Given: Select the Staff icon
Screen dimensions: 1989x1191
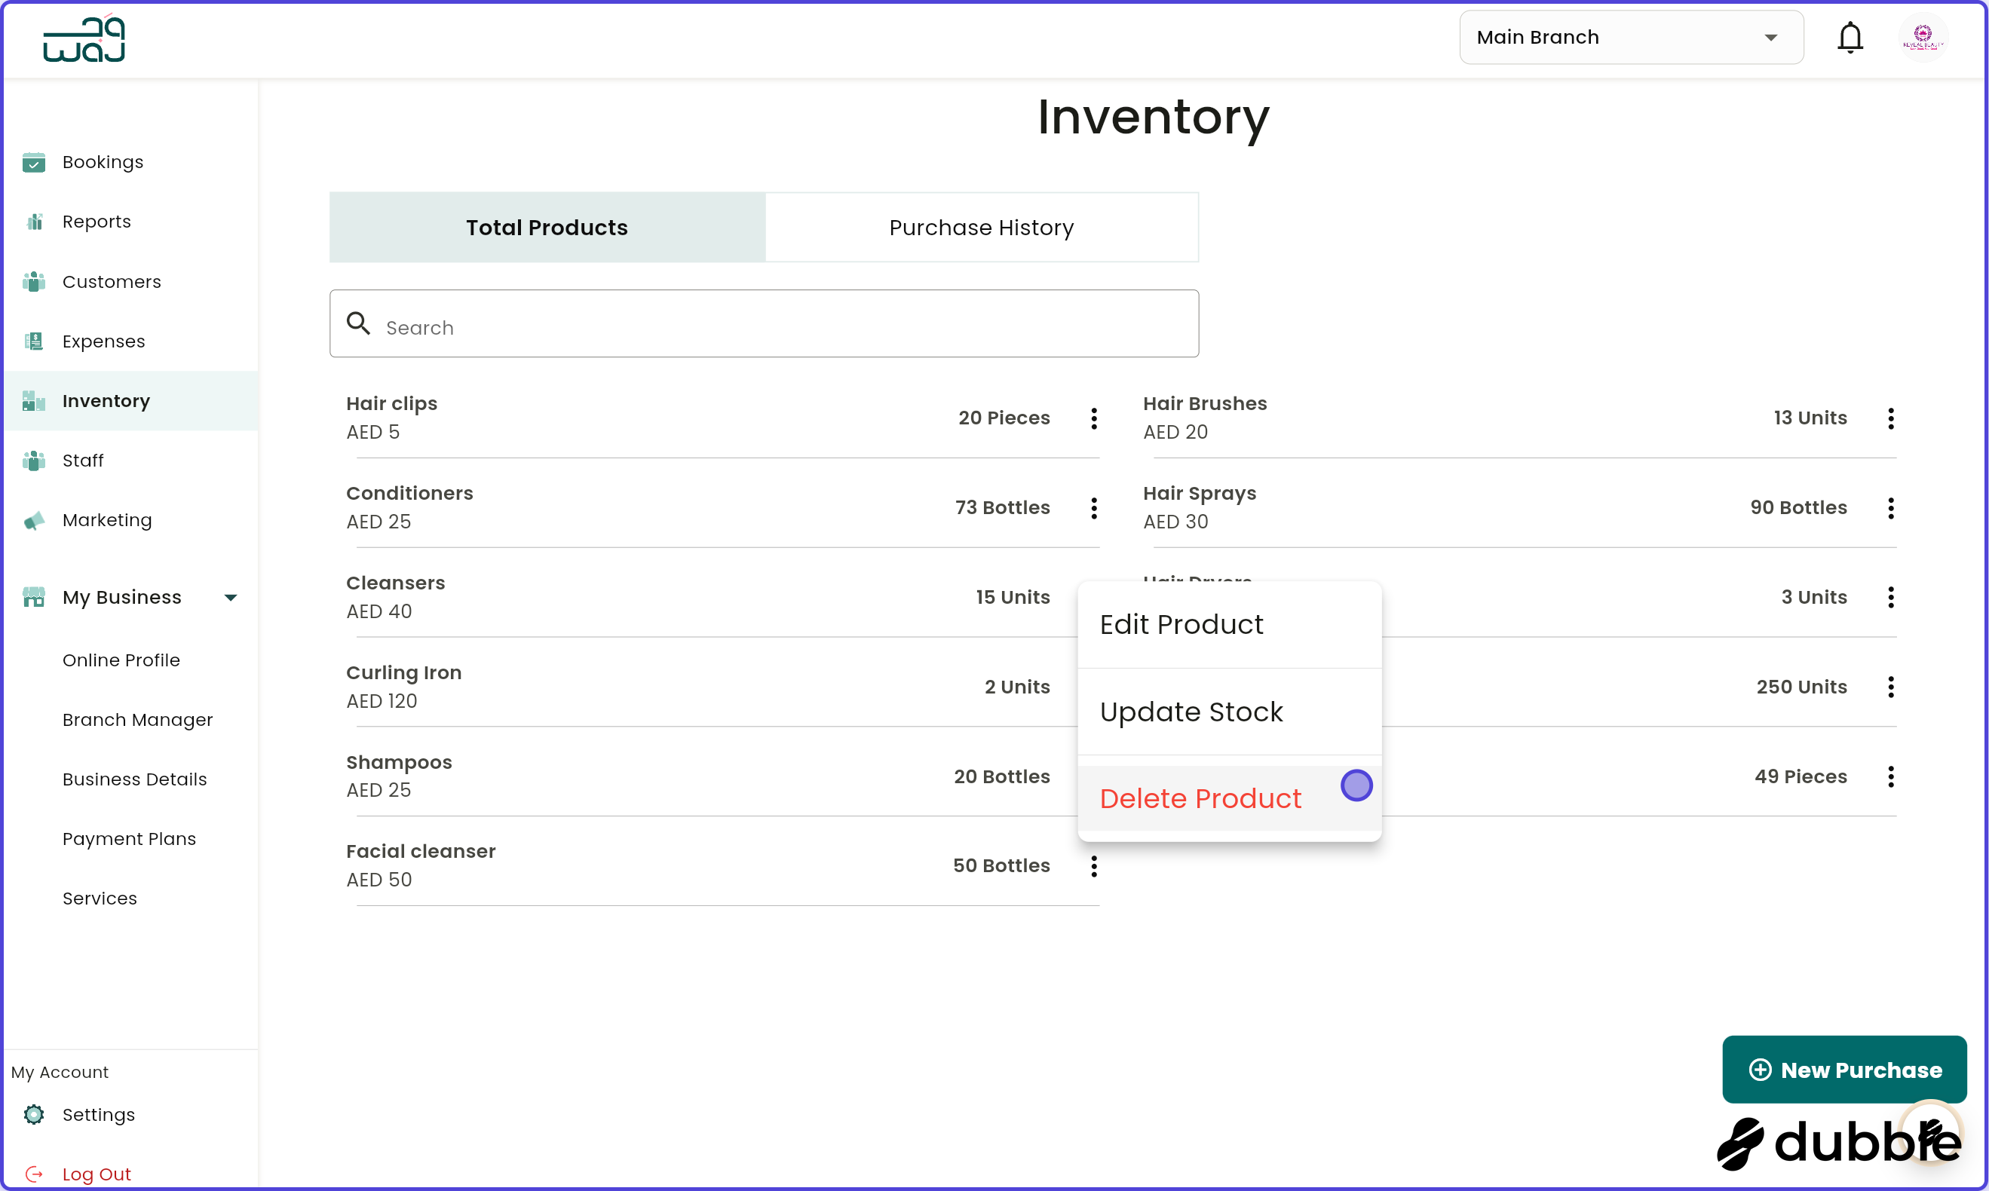Looking at the screenshot, I should (34, 461).
